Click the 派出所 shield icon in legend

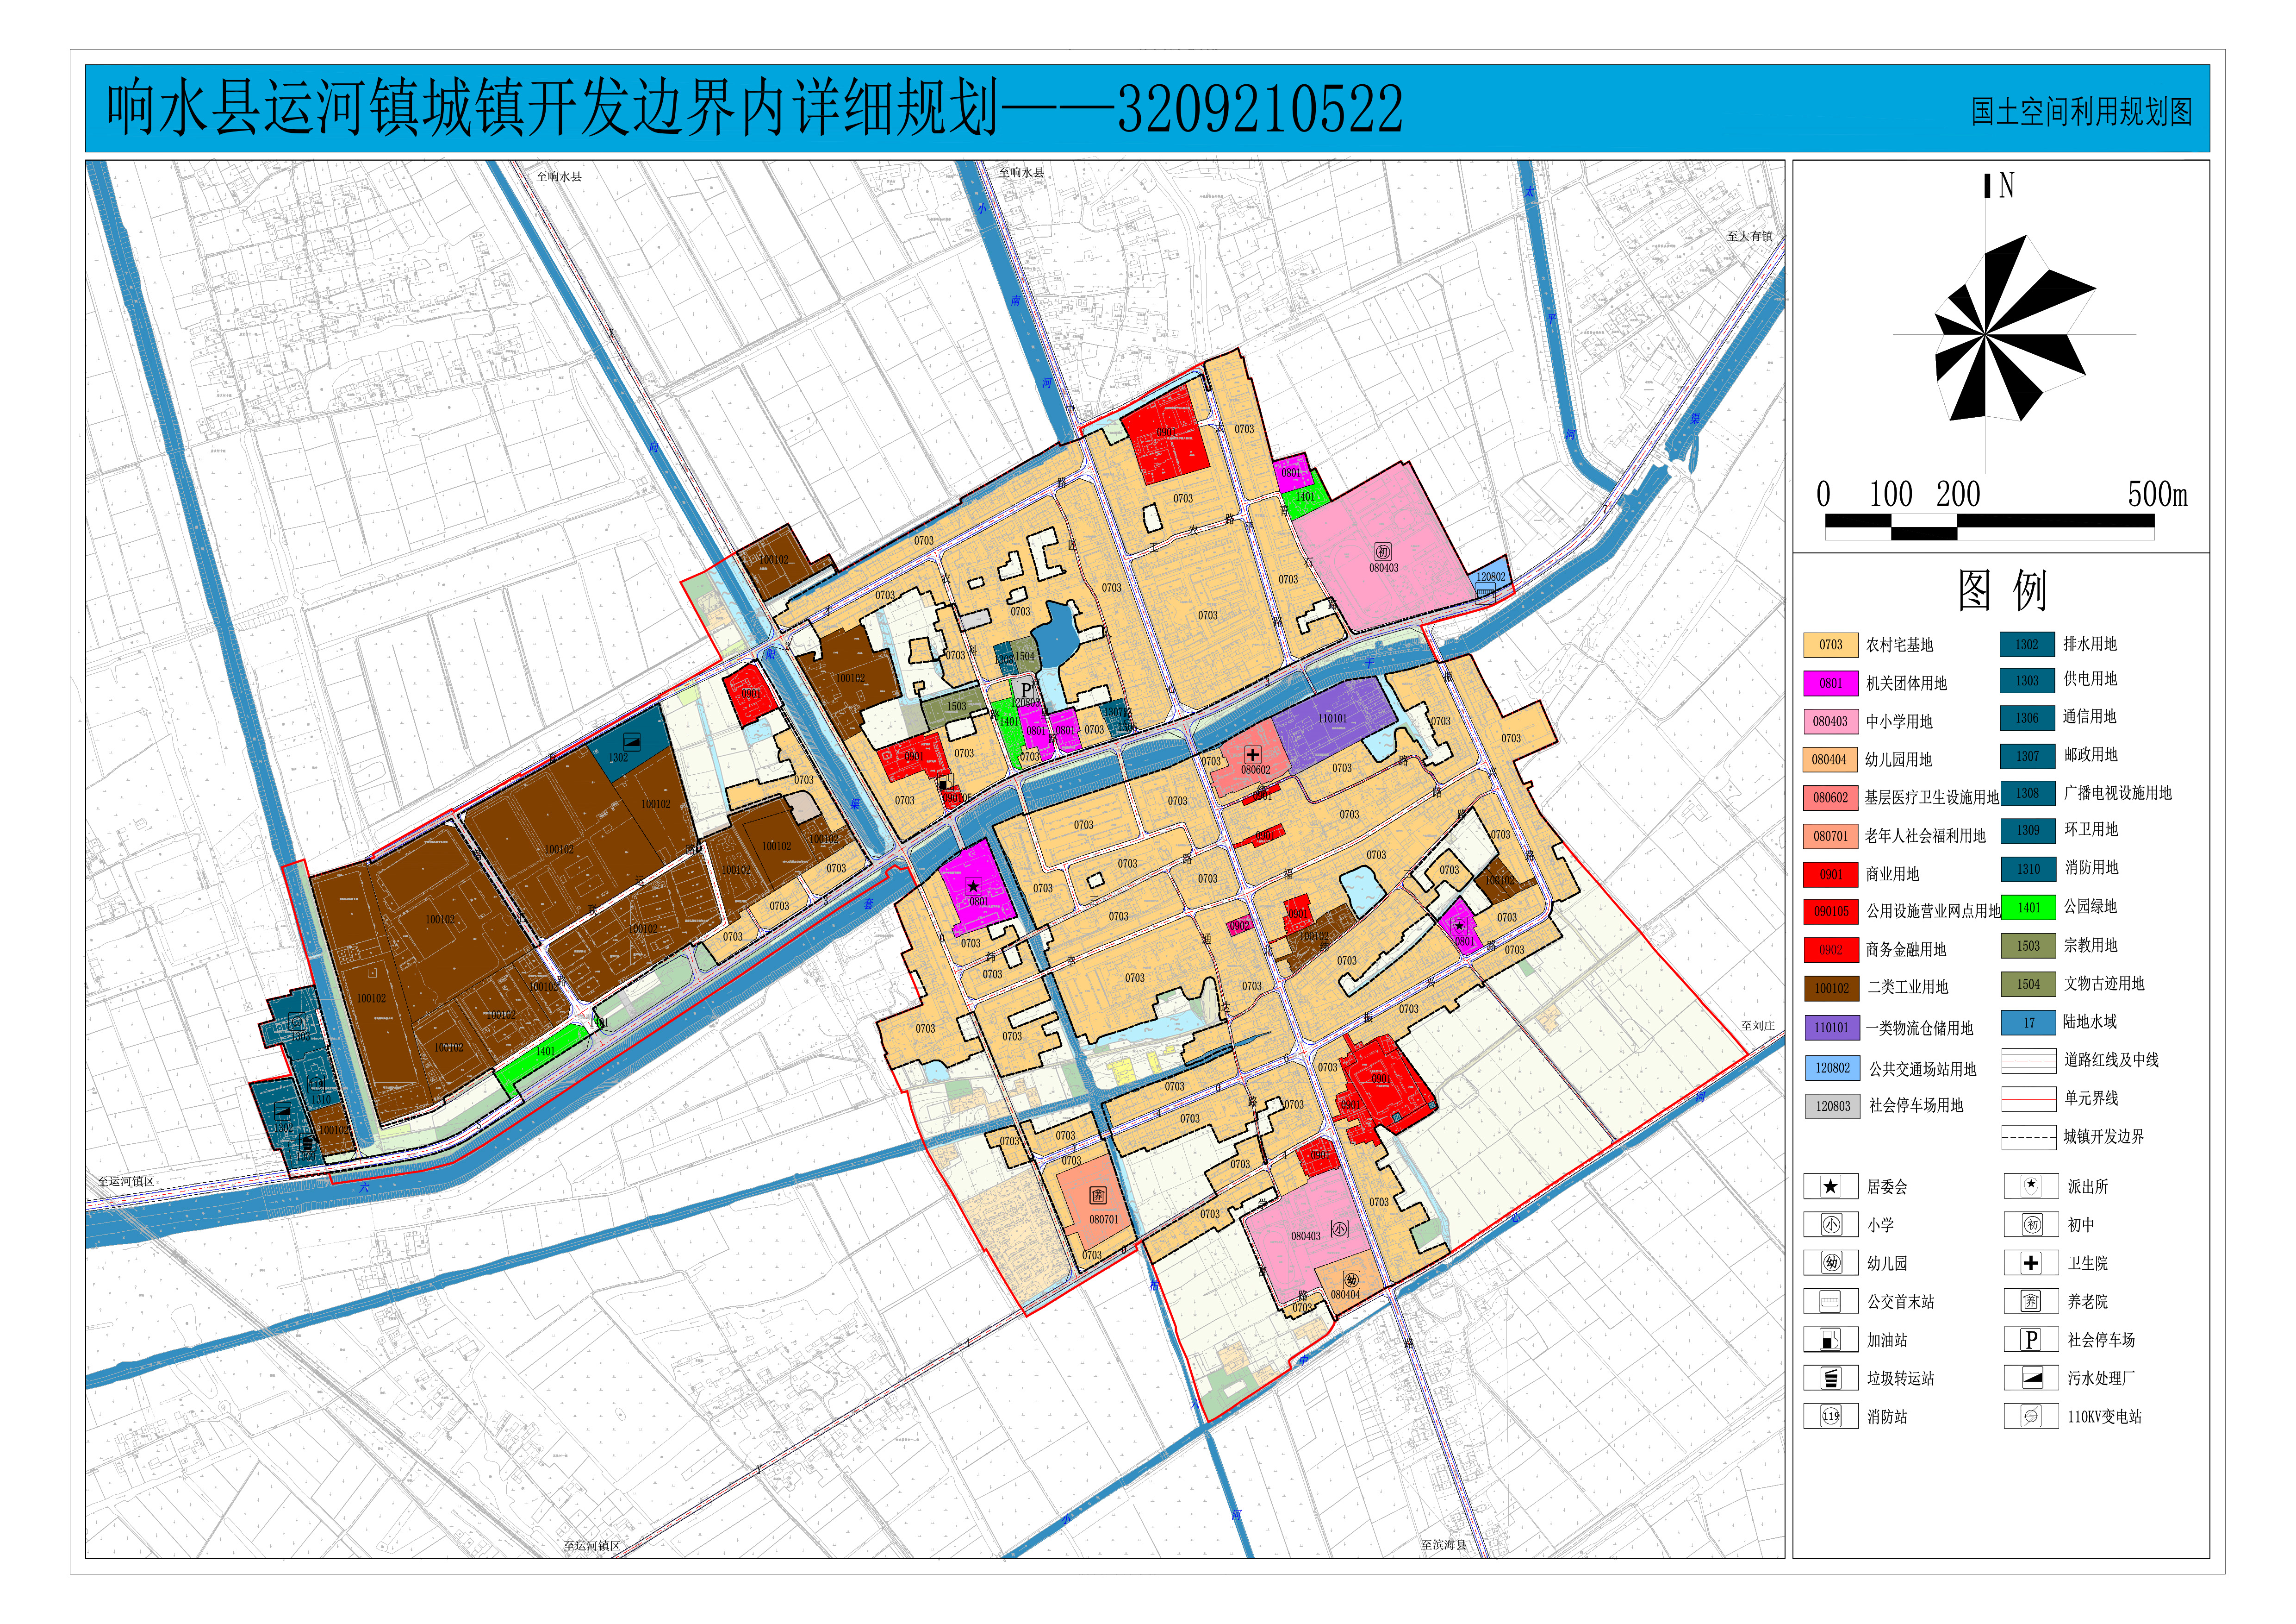click(x=2031, y=1186)
